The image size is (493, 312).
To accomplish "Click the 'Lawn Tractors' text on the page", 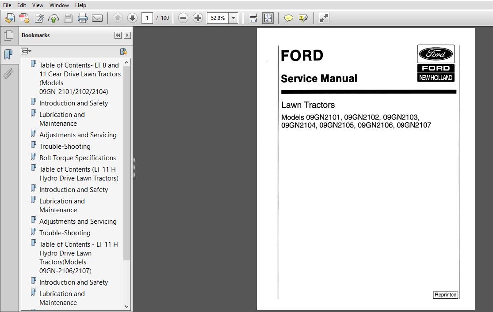I will tap(308, 105).
